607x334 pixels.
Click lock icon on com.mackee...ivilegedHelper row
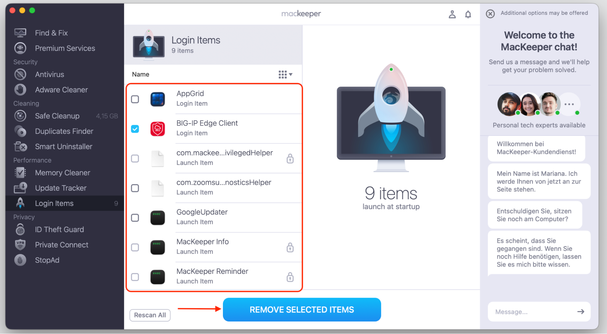pyautogui.click(x=290, y=158)
